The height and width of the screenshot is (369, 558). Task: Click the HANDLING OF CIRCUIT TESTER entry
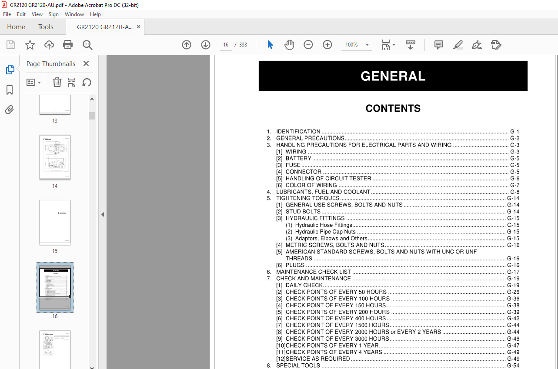(x=398, y=178)
